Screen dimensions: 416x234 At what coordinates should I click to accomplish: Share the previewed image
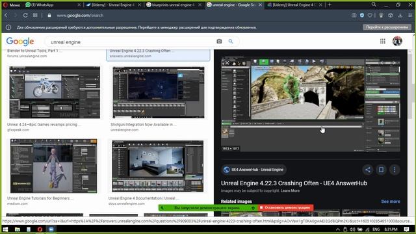click(368, 170)
